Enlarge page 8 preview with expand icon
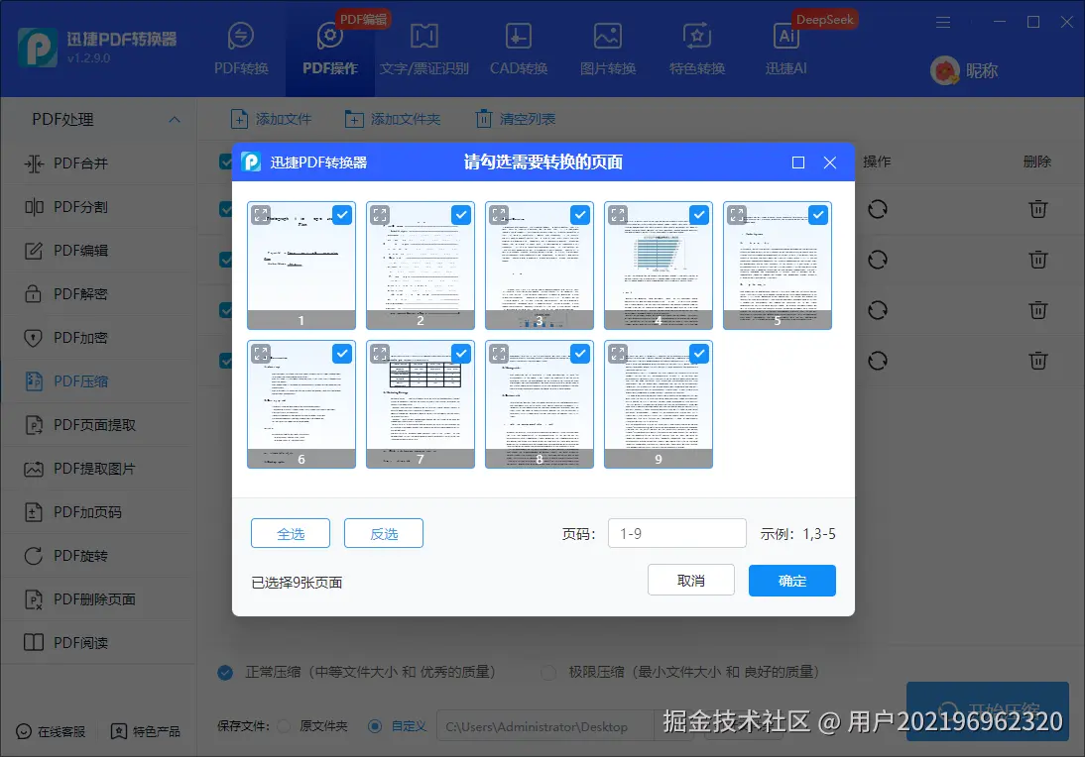Image resolution: width=1085 pixels, height=757 pixels. (499, 354)
